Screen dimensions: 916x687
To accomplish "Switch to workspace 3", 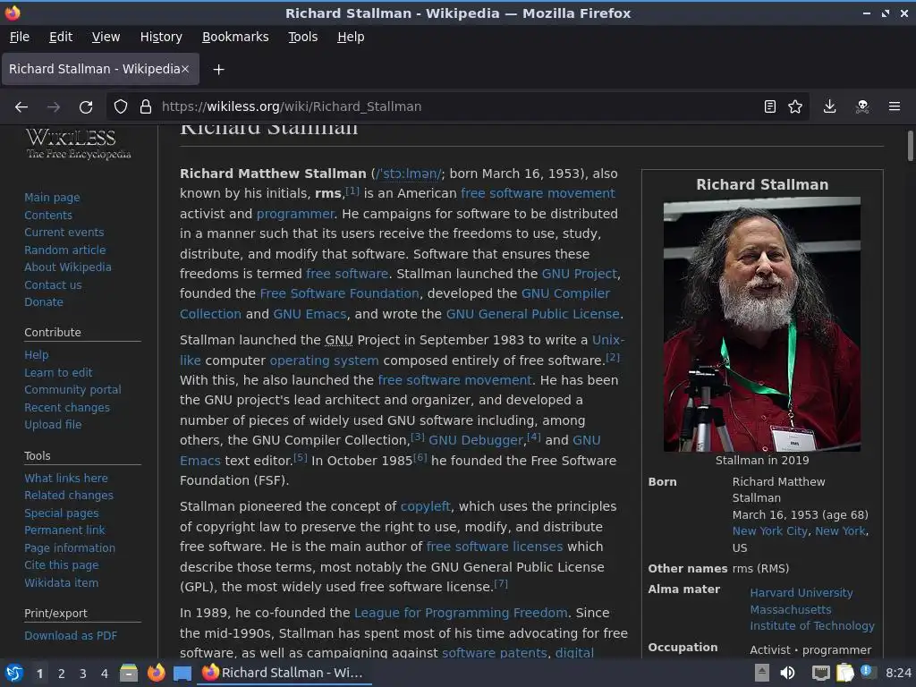I will coord(83,674).
